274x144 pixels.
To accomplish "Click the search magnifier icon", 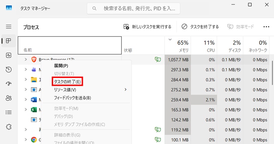I will [94, 8].
